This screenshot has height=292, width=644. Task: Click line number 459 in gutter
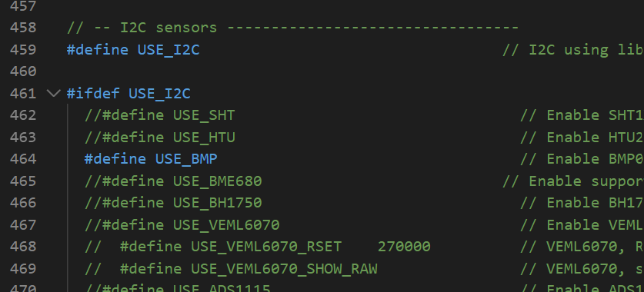tap(22, 50)
